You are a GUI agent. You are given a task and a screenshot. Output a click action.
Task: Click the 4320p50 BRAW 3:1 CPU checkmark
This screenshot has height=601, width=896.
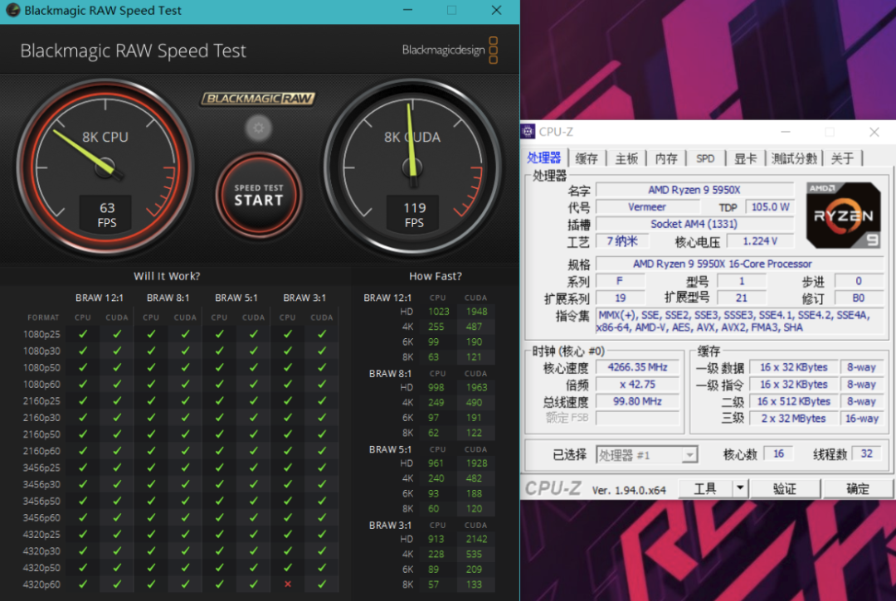(287, 567)
